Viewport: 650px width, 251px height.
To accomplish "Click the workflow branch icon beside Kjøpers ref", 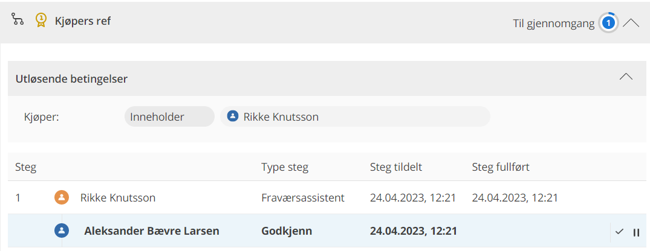I will pos(18,19).
